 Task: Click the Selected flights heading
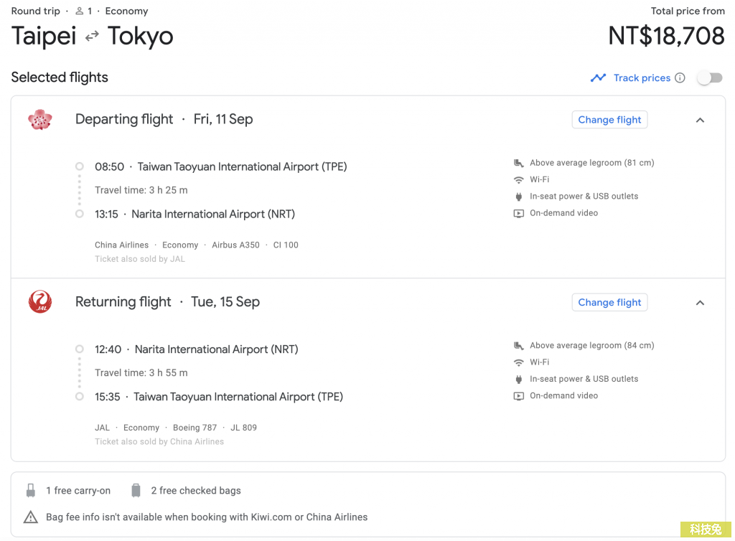click(60, 77)
